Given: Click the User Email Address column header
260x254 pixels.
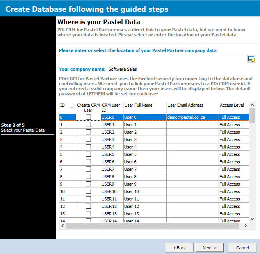Looking at the screenshot, I should pyautogui.click(x=192, y=107).
